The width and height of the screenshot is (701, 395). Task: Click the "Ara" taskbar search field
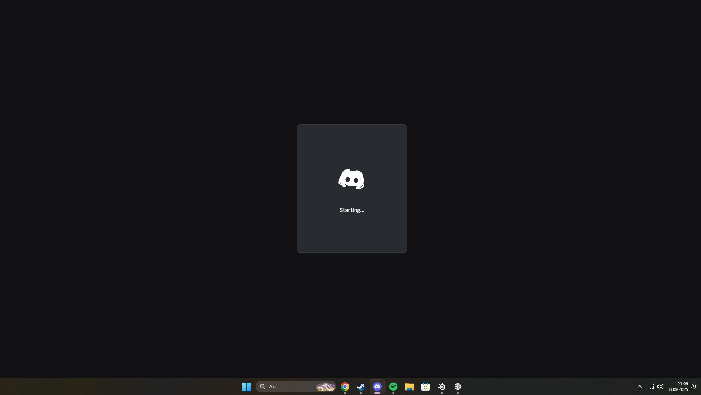click(296, 387)
